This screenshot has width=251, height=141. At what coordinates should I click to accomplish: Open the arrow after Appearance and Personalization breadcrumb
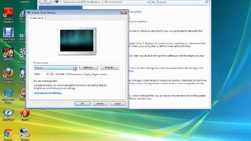coord(102,2)
